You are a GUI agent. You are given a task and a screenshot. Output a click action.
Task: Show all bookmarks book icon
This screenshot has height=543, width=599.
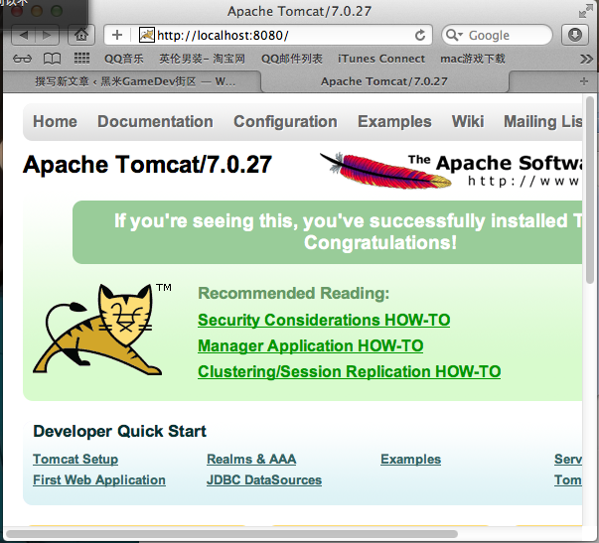[x=52, y=59]
